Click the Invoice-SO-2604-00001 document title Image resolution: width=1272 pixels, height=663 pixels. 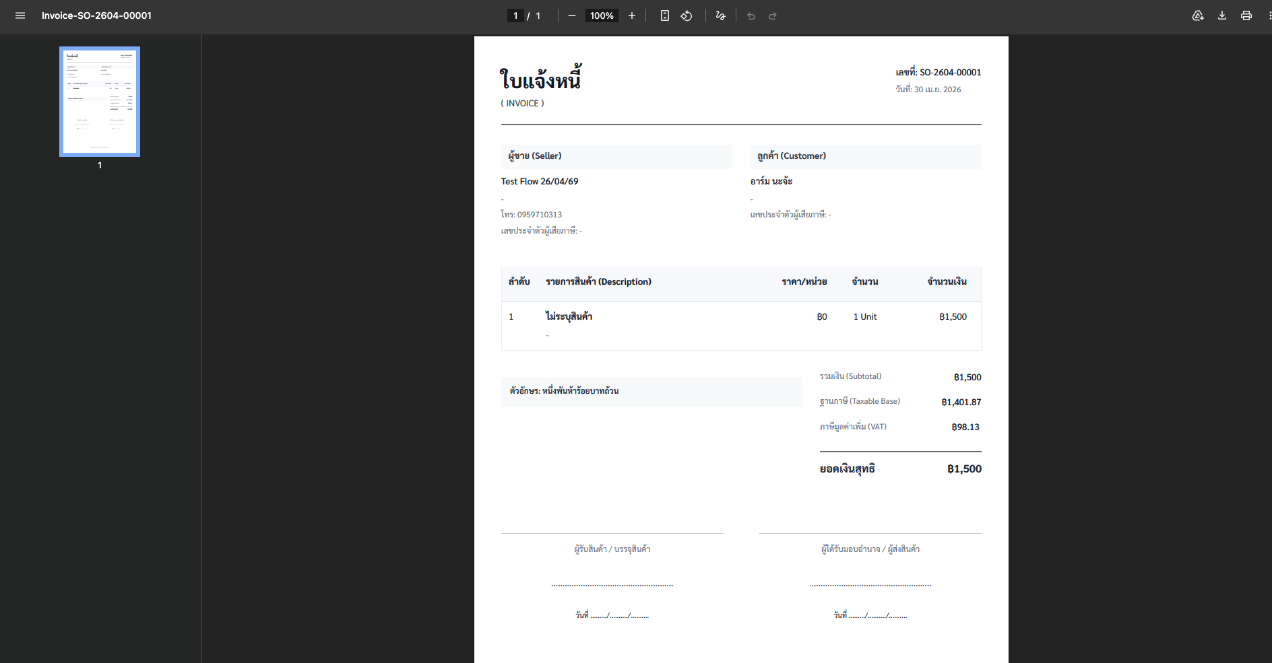click(96, 15)
